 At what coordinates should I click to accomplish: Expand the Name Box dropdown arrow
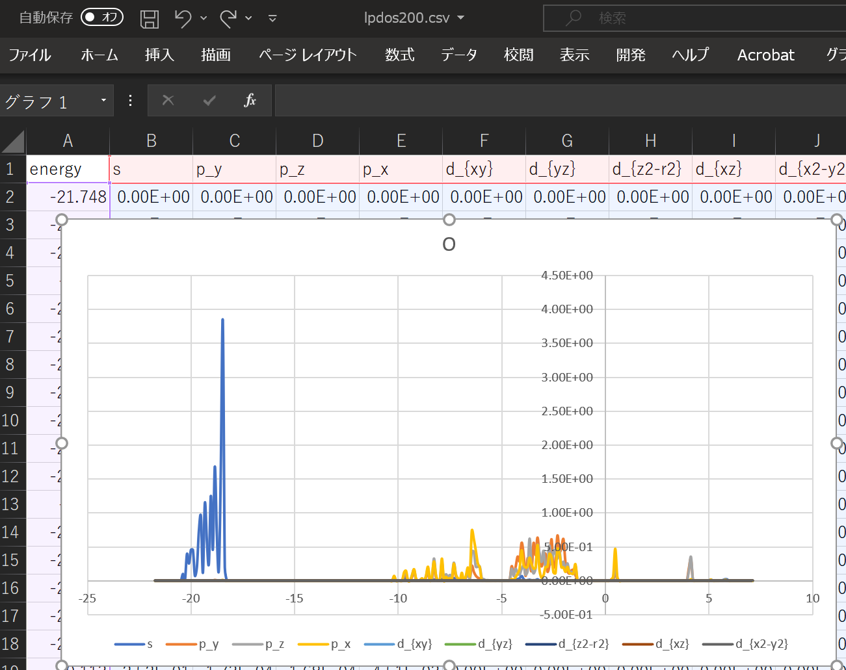[x=103, y=101]
